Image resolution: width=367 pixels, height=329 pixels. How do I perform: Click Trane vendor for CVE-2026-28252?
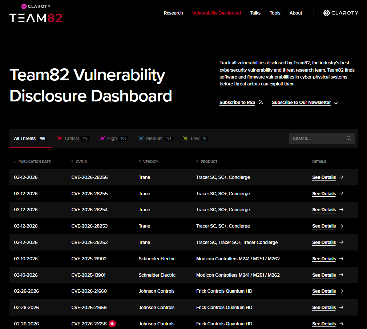pyautogui.click(x=144, y=242)
